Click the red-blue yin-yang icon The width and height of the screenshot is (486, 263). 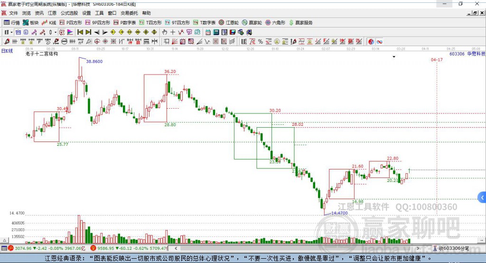371,42
